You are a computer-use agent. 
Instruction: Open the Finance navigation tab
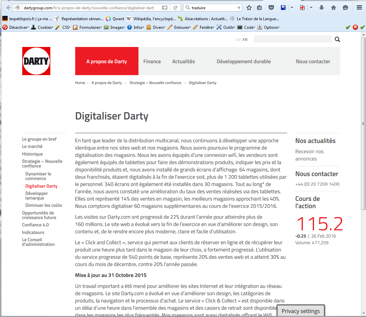[152, 62]
